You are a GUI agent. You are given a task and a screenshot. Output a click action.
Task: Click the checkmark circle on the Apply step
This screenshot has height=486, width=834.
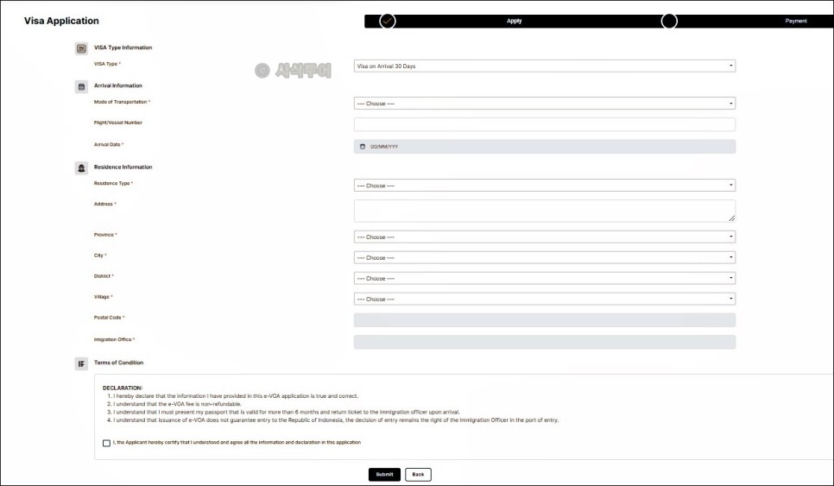click(x=387, y=22)
